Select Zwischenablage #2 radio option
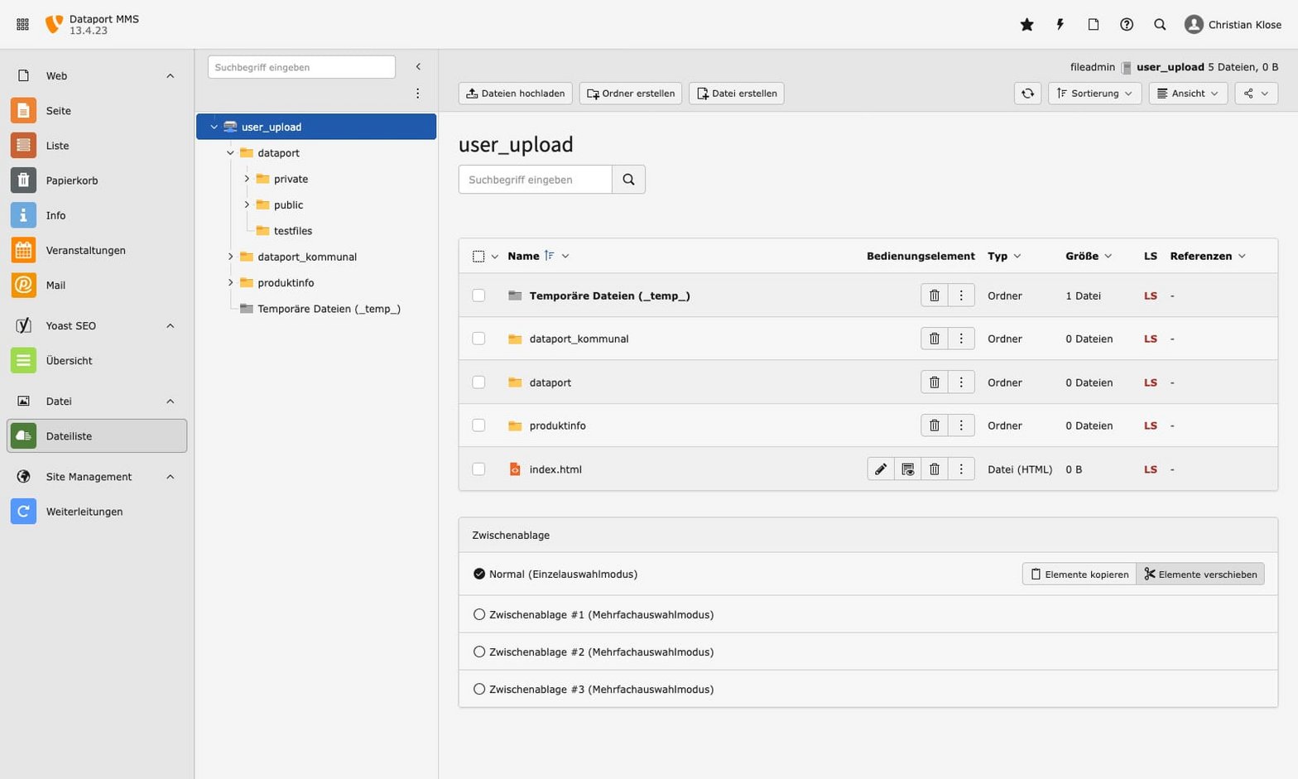The width and height of the screenshot is (1298, 779). click(479, 652)
